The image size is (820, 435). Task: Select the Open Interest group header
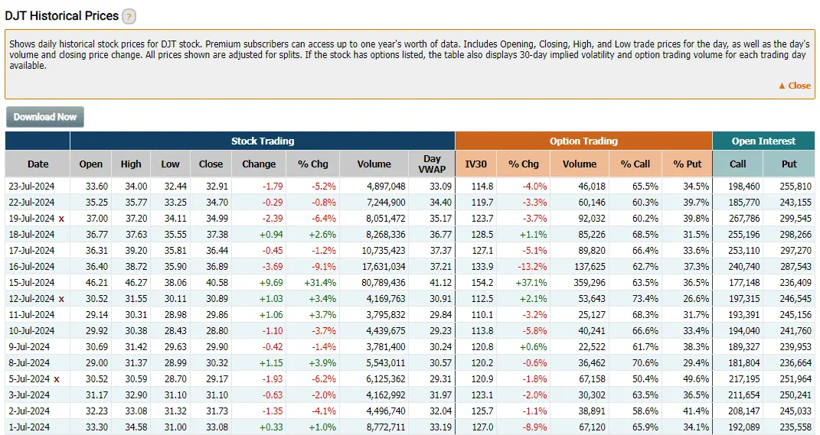[763, 141]
